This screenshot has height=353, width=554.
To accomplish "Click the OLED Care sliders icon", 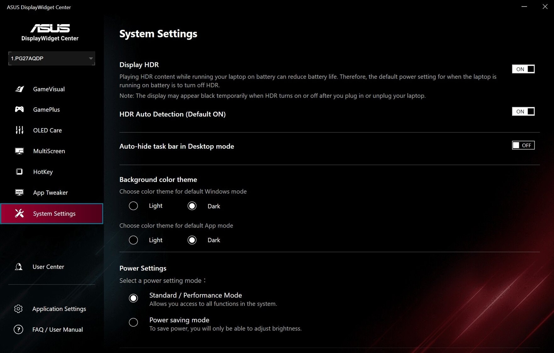I will pyautogui.click(x=19, y=130).
